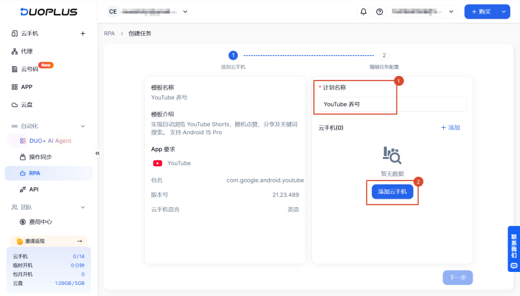Click the DUOPLUS logo
The image size is (520, 296).
tap(49, 12)
